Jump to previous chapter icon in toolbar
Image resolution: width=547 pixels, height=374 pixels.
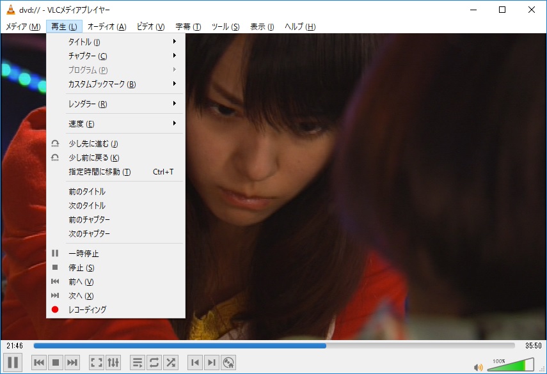pyautogui.click(x=195, y=362)
